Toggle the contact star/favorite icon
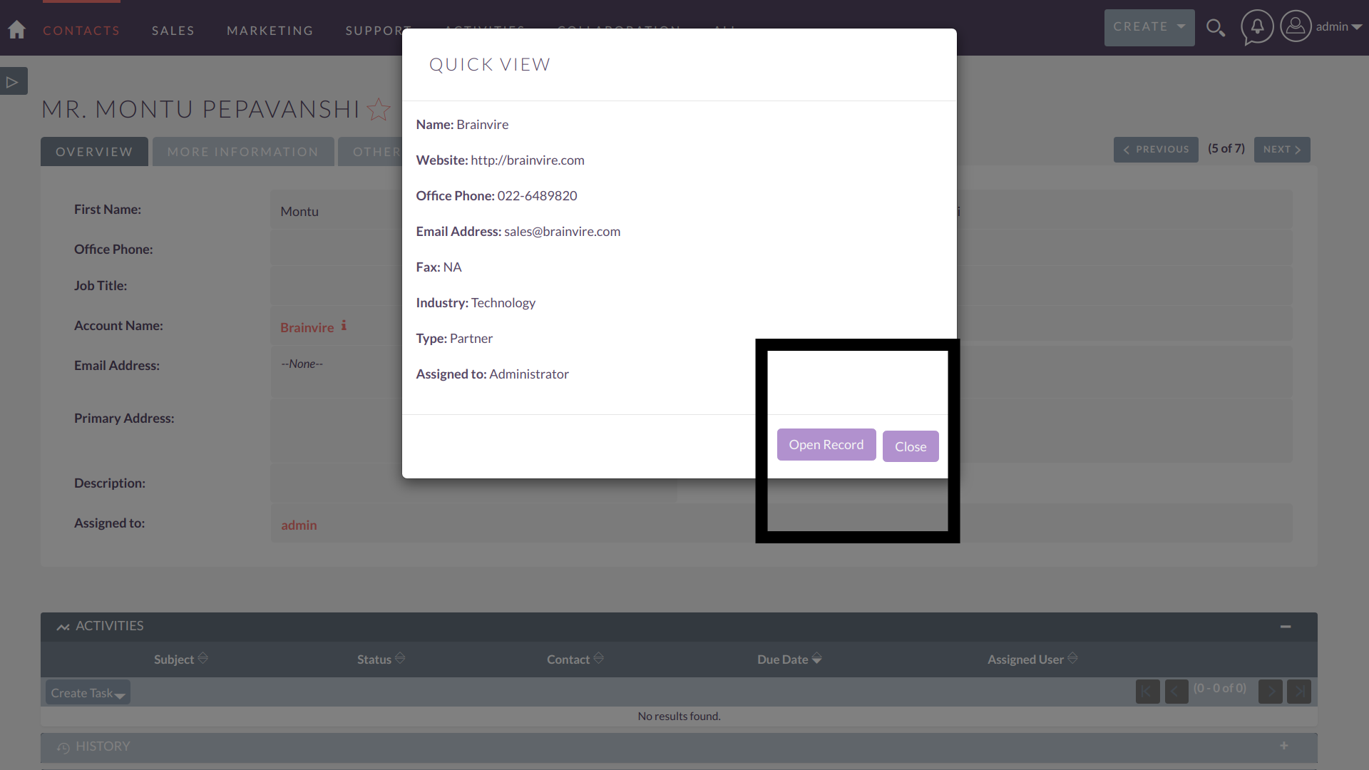This screenshot has height=770, width=1369. pos(381,108)
